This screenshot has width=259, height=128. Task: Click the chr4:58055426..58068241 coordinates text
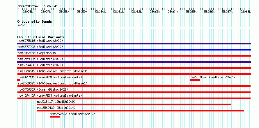point(38,6)
